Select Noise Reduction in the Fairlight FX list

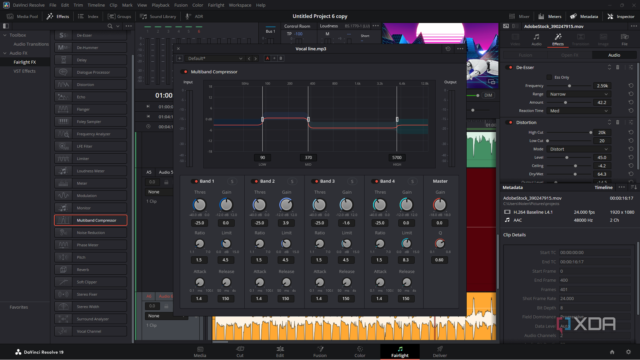(91, 232)
